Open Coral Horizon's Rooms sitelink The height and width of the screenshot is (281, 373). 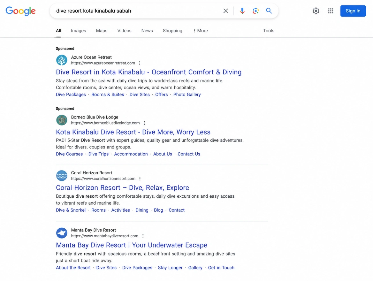(98, 210)
